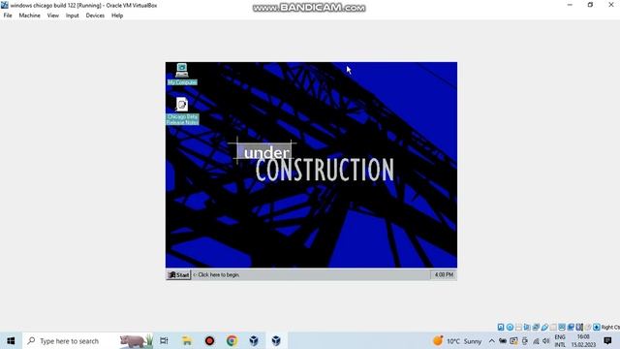Click the network tray icon

536,340
